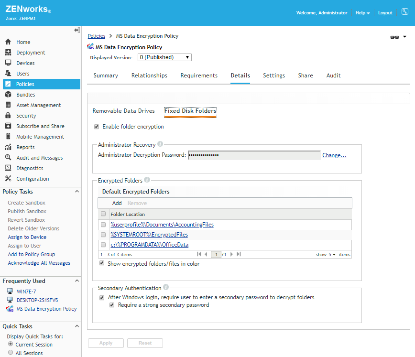Open Secondary Authentication info icon
Image resolution: width=415 pixels, height=357 pixels.
[166, 287]
